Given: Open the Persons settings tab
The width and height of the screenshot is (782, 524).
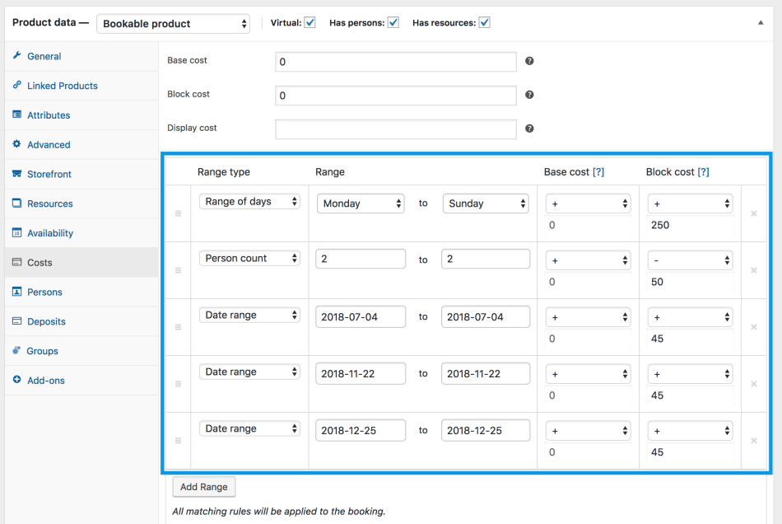Looking at the screenshot, I should point(44,292).
